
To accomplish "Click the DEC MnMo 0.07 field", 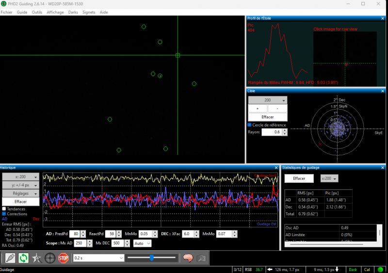I will tap(224, 234).
